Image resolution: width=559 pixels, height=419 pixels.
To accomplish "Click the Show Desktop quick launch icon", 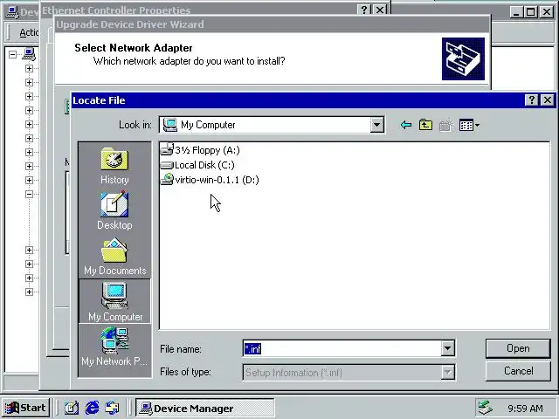I will coord(72,408).
